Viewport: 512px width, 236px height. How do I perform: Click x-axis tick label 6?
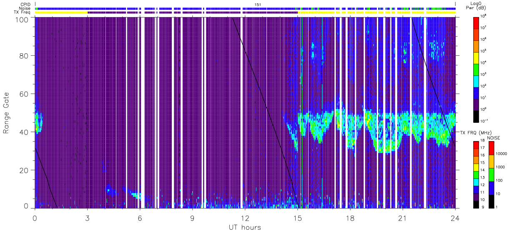pyautogui.click(x=140, y=218)
